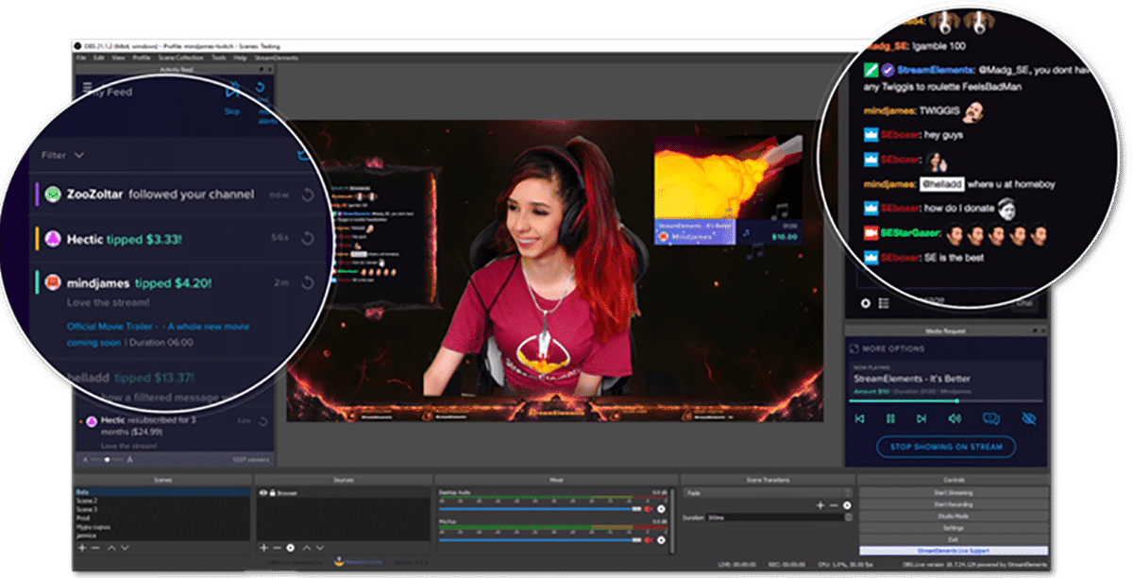The height and width of the screenshot is (578, 1133).
Task: Open Desktop Audio mixer settings gear
Action: pyautogui.click(x=661, y=509)
